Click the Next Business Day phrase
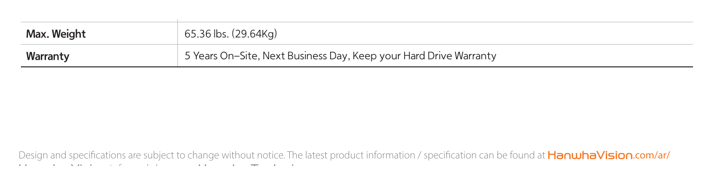Image resolution: width=712 pixels, height=185 pixels. tap(302, 56)
